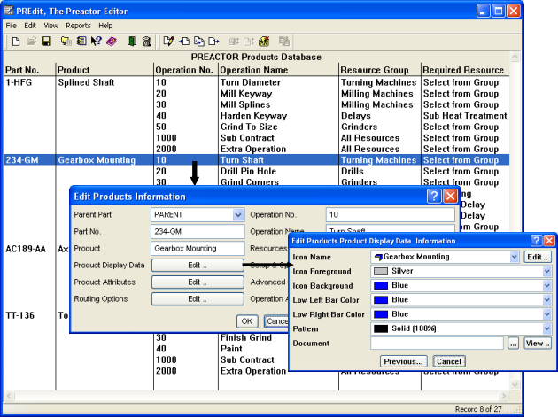Click the Silver foreground color swatch
Viewport: 558px width, 417px height.
click(x=381, y=271)
